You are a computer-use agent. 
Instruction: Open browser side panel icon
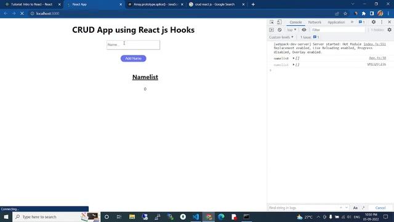click(372, 14)
